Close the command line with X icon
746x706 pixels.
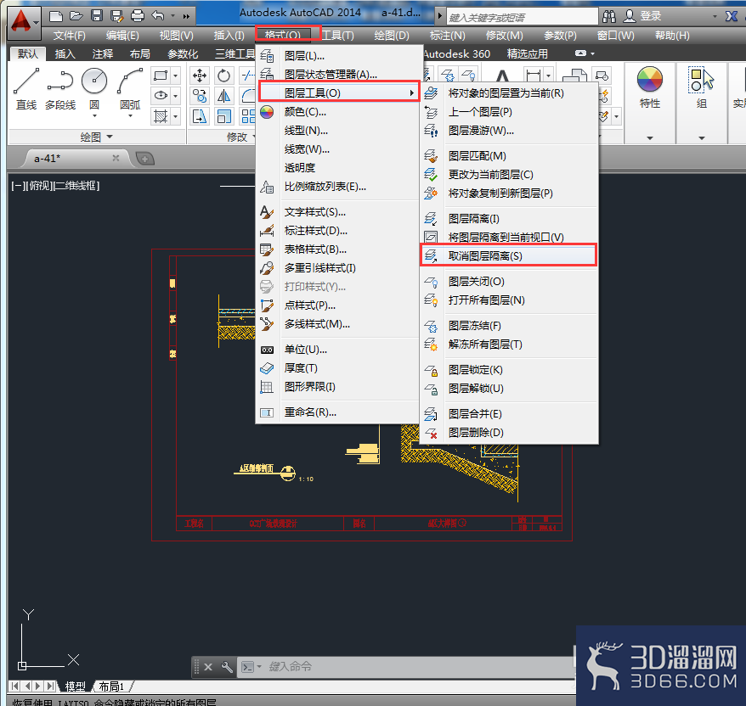click(208, 667)
